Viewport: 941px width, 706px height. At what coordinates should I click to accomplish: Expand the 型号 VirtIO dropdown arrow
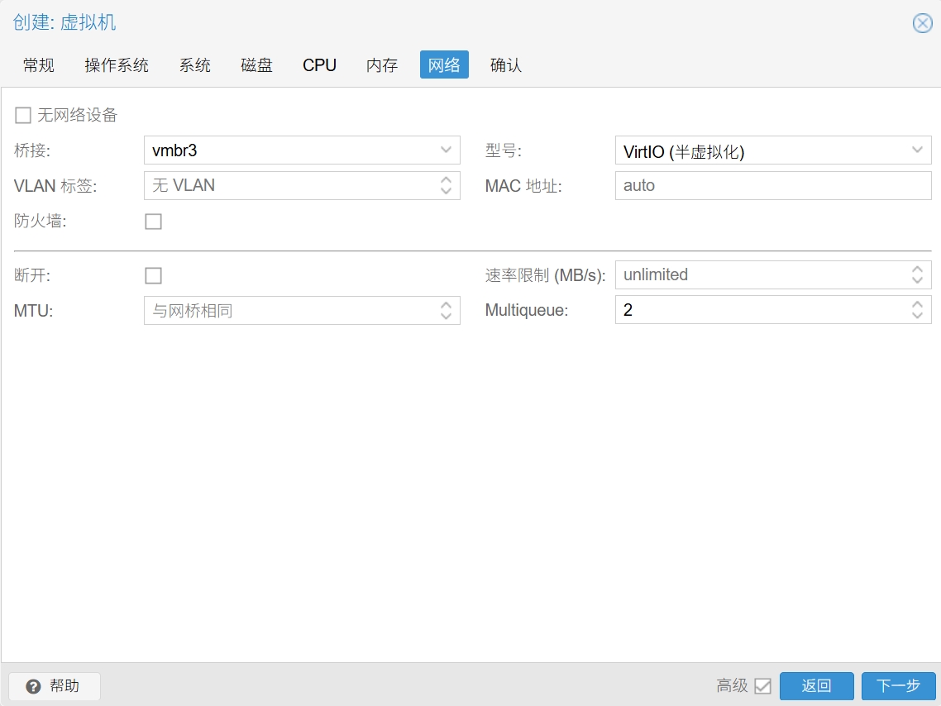click(x=917, y=150)
